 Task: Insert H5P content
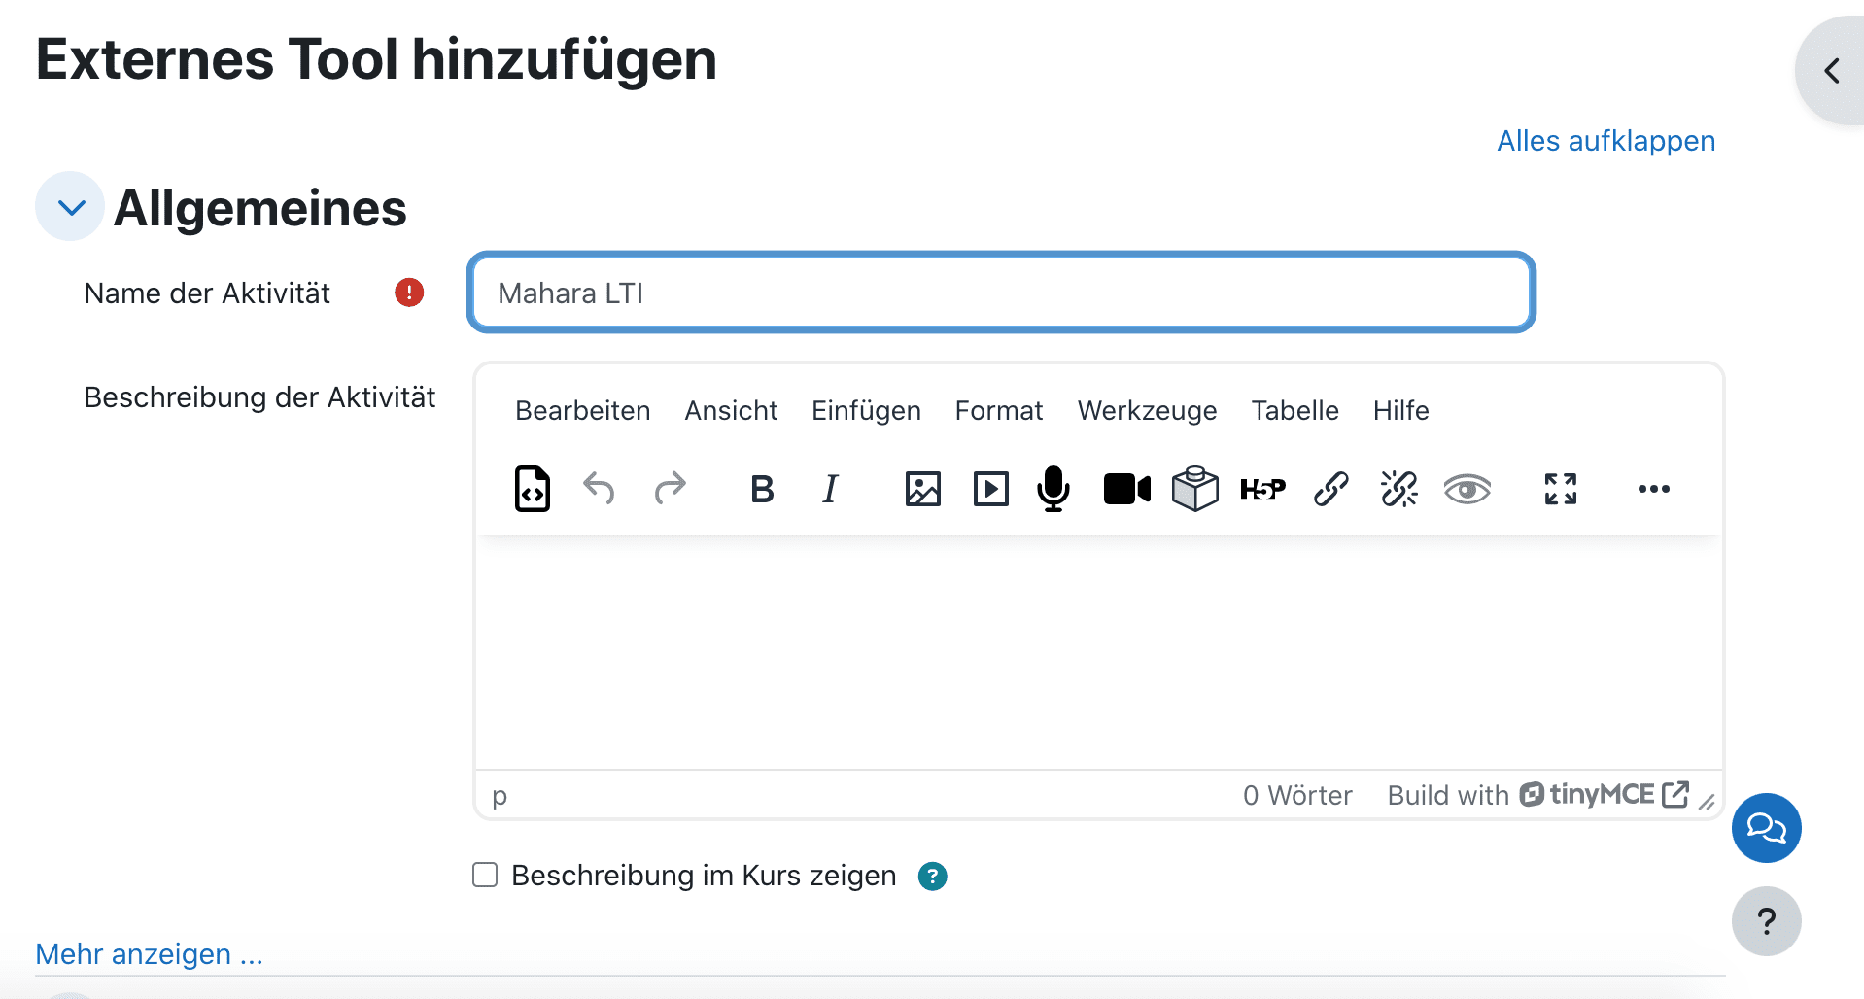1262,489
